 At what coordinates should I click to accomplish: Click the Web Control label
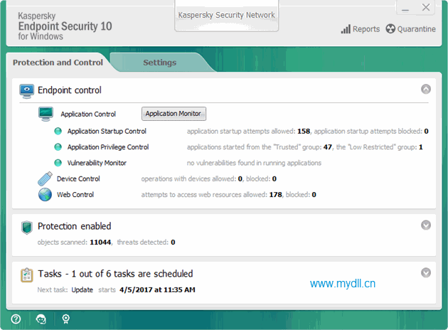(x=75, y=195)
